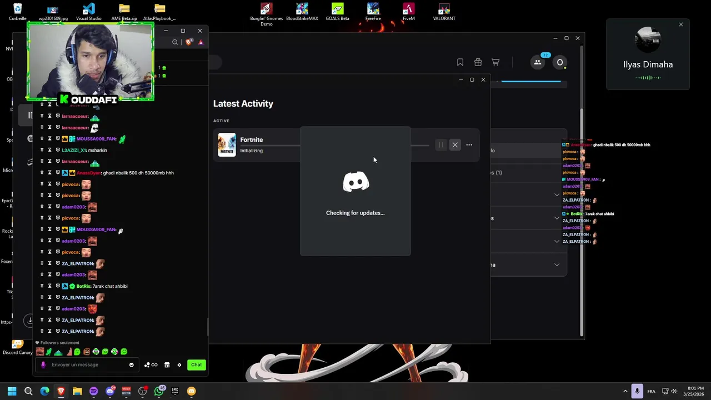Open Windows taskbar search
The height and width of the screenshot is (400, 711).
(x=28, y=391)
